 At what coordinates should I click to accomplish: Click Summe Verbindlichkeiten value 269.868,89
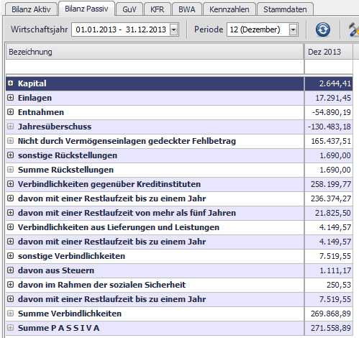pyautogui.click(x=331, y=314)
